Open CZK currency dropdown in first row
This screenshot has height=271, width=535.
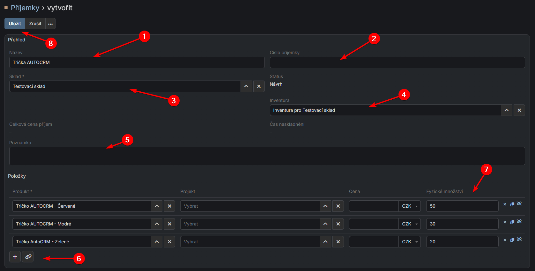tap(410, 206)
